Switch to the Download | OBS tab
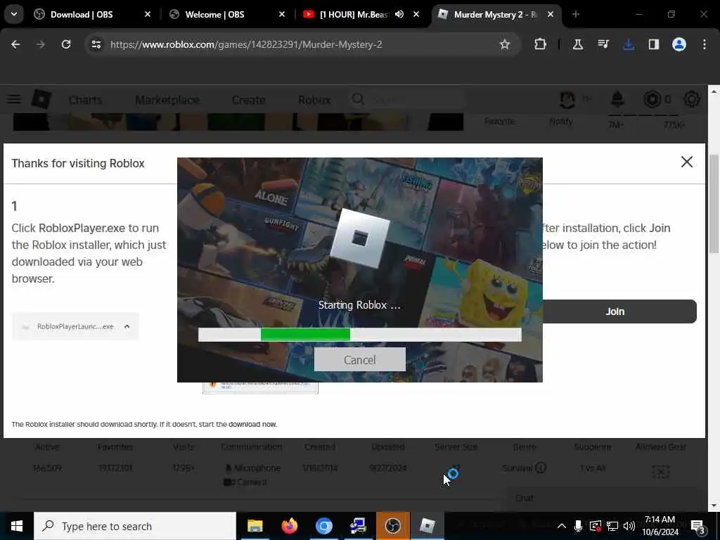The image size is (720, 540). tap(92, 14)
